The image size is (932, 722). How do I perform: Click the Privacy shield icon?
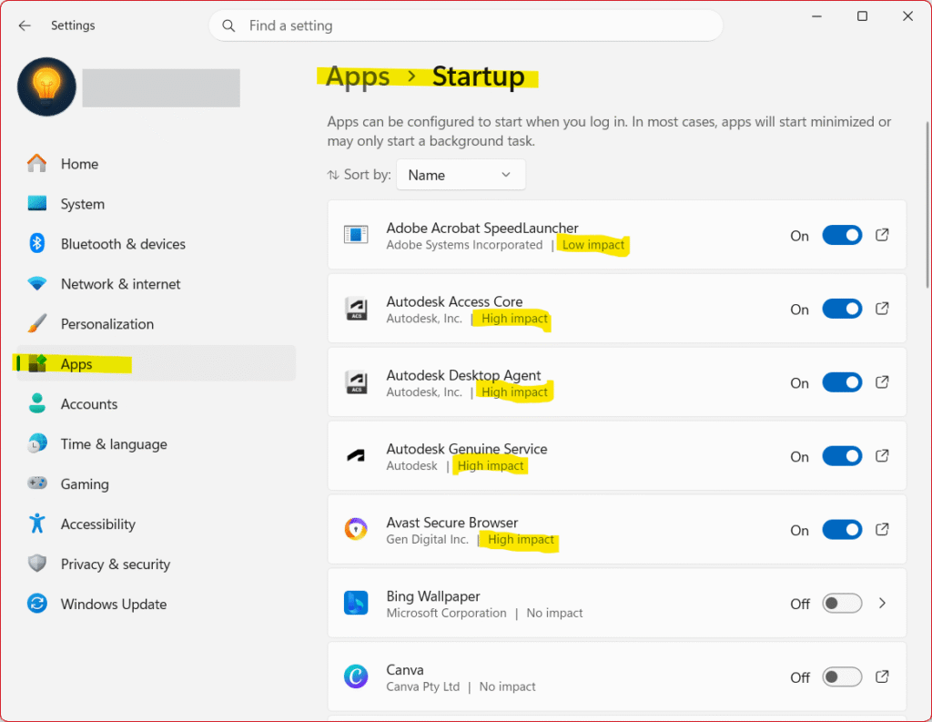pos(36,564)
